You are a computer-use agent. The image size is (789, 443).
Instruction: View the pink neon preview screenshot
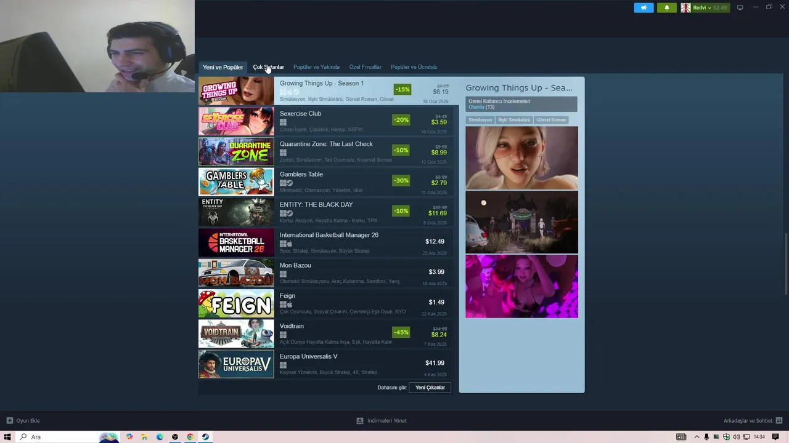[x=521, y=287]
